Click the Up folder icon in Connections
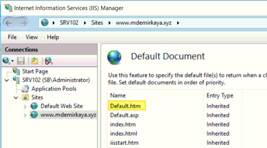This screenshot has height=148, width=267. coord(34,61)
